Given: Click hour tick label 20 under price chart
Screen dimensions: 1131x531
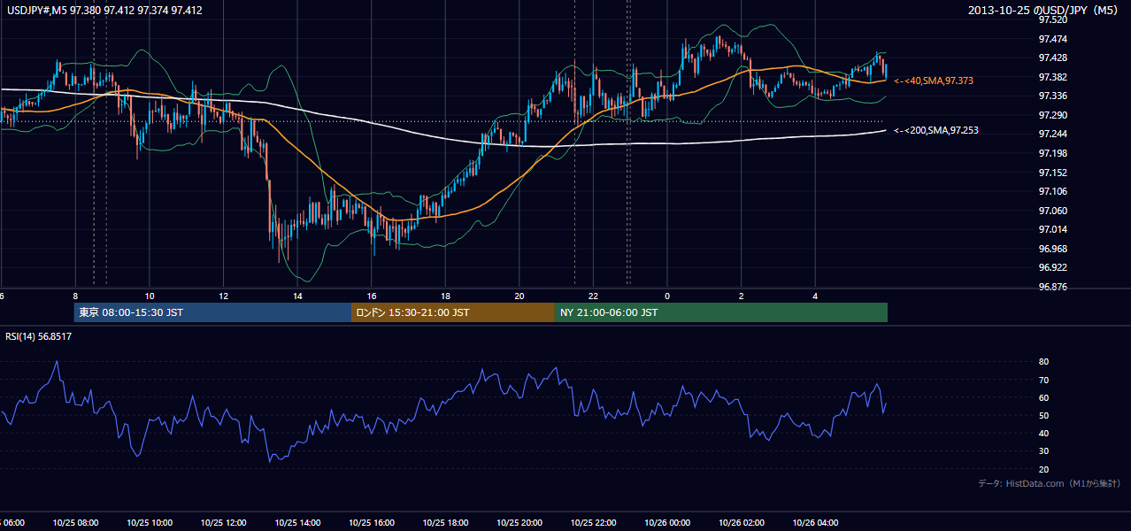Looking at the screenshot, I should pyautogui.click(x=519, y=296).
